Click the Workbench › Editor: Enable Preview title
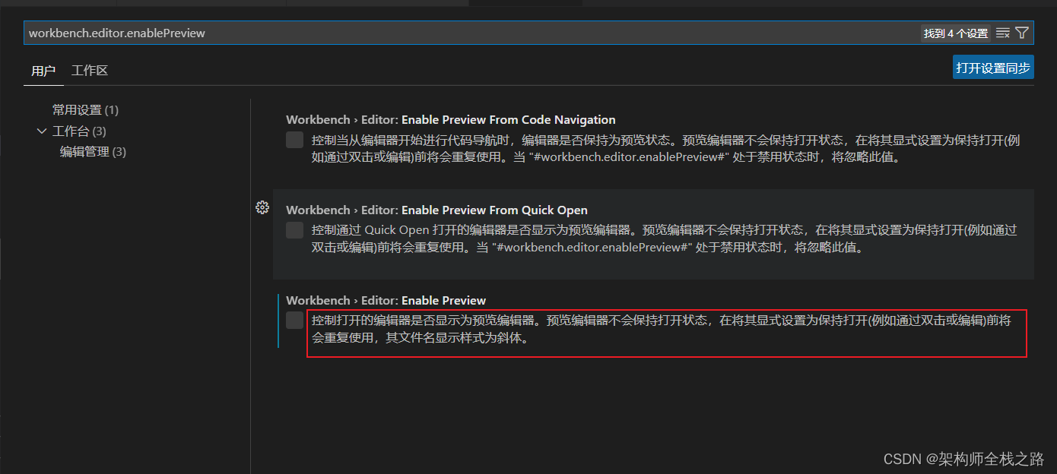This screenshot has width=1057, height=474. tap(386, 300)
